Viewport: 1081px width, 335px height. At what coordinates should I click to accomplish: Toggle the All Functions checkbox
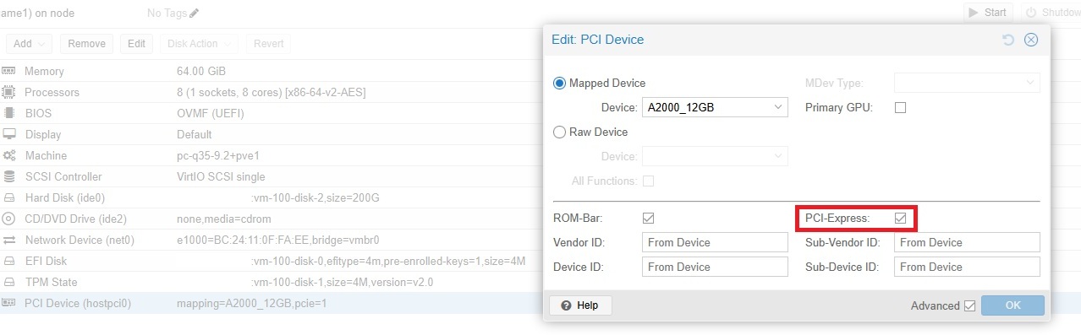tap(649, 181)
